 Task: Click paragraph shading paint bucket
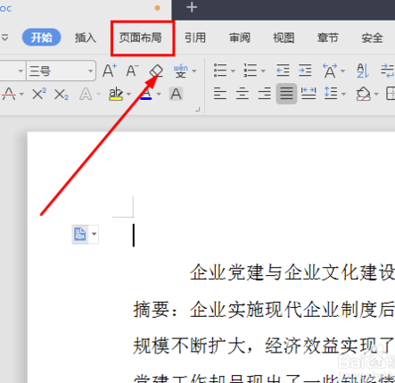tap(363, 94)
